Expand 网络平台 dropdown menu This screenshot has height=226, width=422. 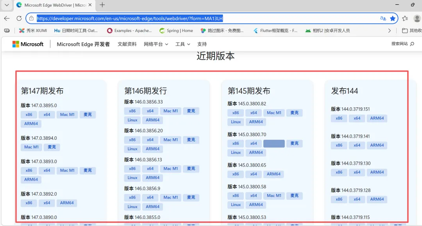[156, 44]
